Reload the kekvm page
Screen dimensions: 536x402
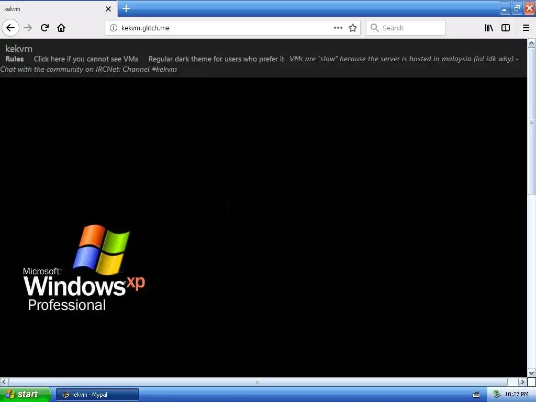(x=44, y=28)
